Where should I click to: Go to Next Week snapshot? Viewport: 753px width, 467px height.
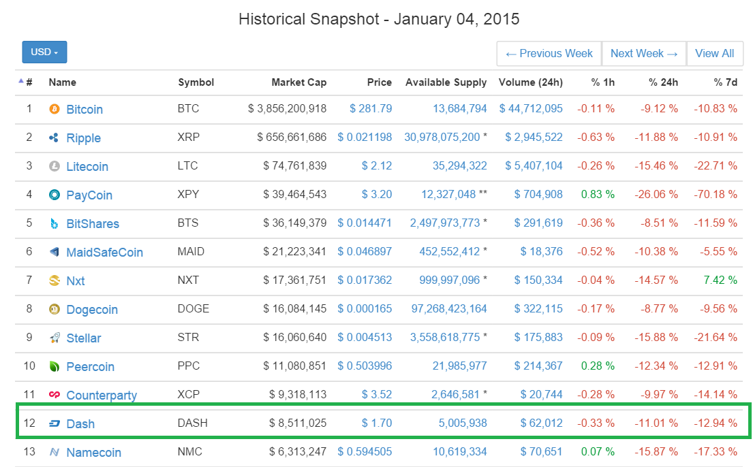[x=644, y=53]
